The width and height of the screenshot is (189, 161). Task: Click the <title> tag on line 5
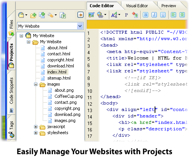[x=117, y=58]
